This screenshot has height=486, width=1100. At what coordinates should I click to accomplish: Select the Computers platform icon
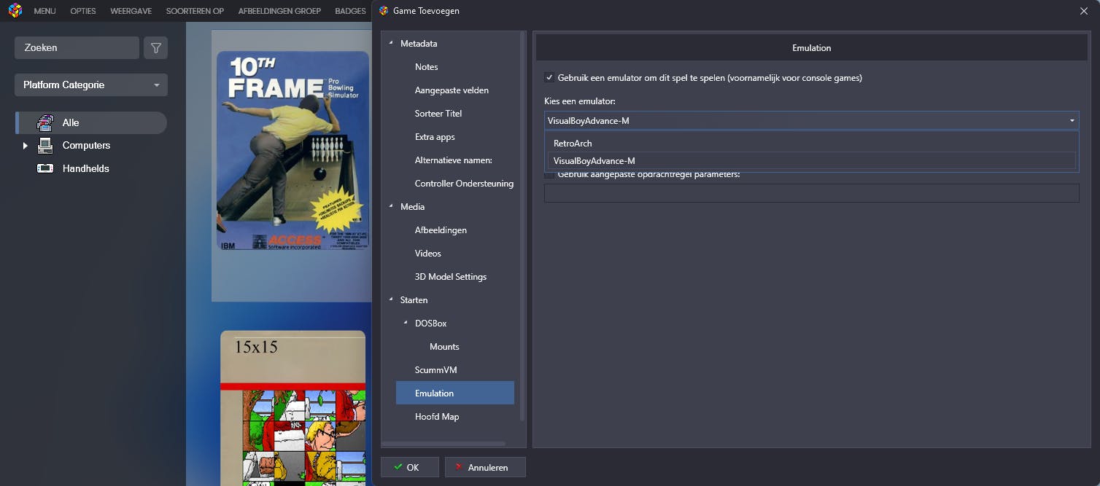pyautogui.click(x=45, y=146)
